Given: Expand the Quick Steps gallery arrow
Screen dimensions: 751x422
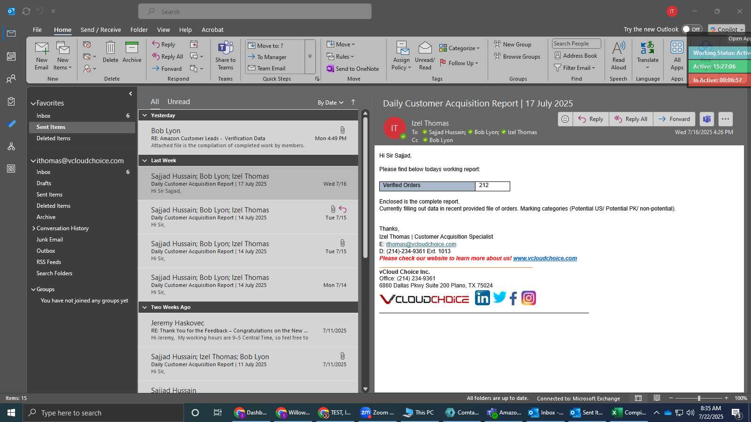Looking at the screenshot, I should pos(310,56).
